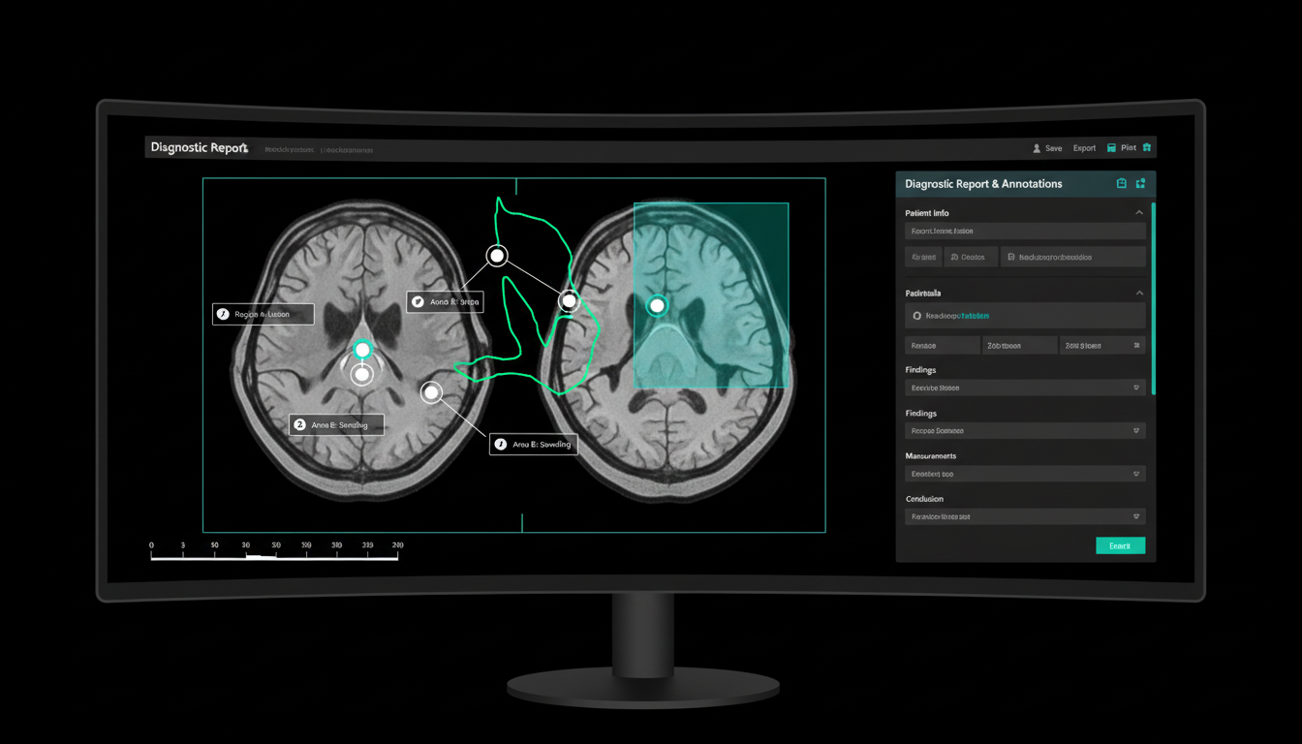
Task: Click the teal button below the Conclusion dropdown
Action: click(x=1120, y=545)
